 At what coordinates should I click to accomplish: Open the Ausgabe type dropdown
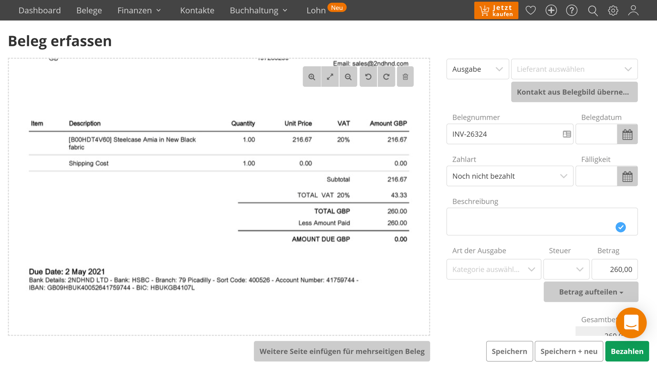point(478,69)
